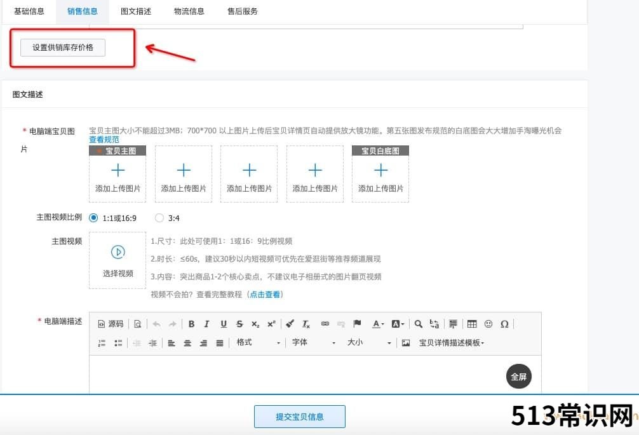The height and width of the screenshot is (435, 639).
Task: Click the 提交宝贝信息 submit button
Action: (x=300, y=417)
